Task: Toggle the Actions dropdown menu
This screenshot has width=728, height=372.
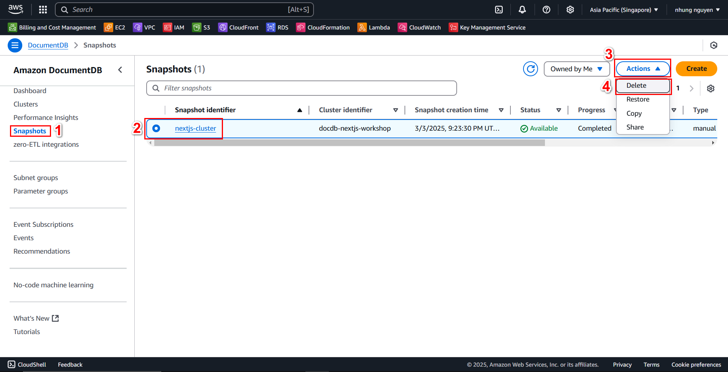Action: (x=643, y=69)
